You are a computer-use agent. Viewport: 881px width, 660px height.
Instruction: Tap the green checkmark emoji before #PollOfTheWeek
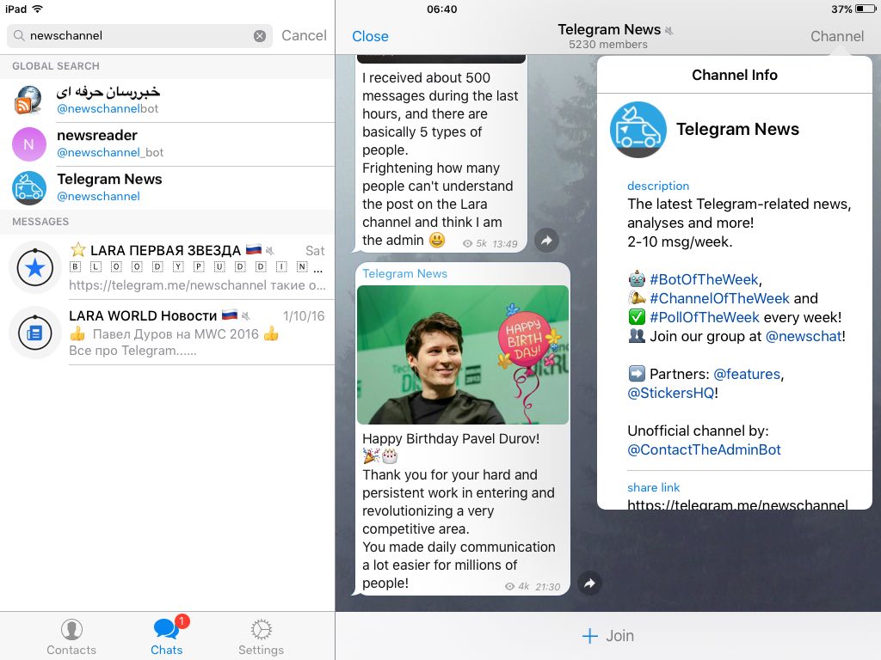[x=637, y=317]
